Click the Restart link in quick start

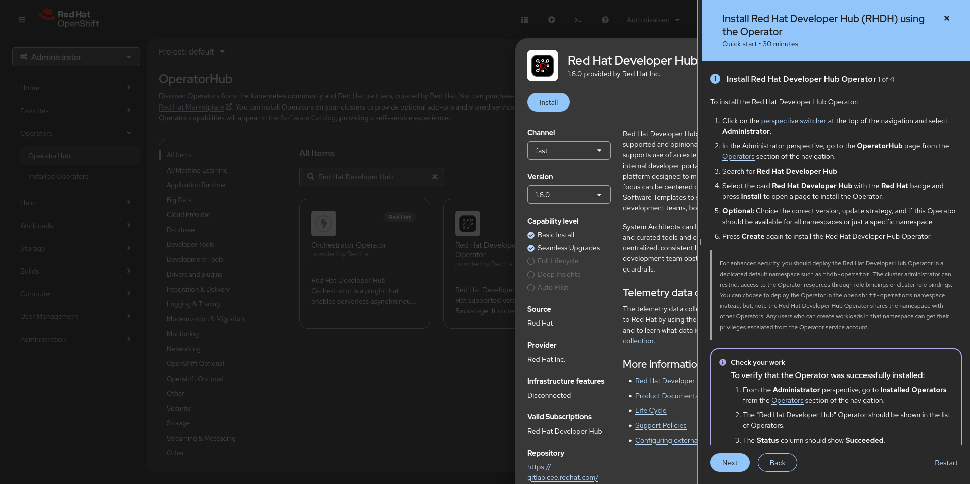click(946, 463)
